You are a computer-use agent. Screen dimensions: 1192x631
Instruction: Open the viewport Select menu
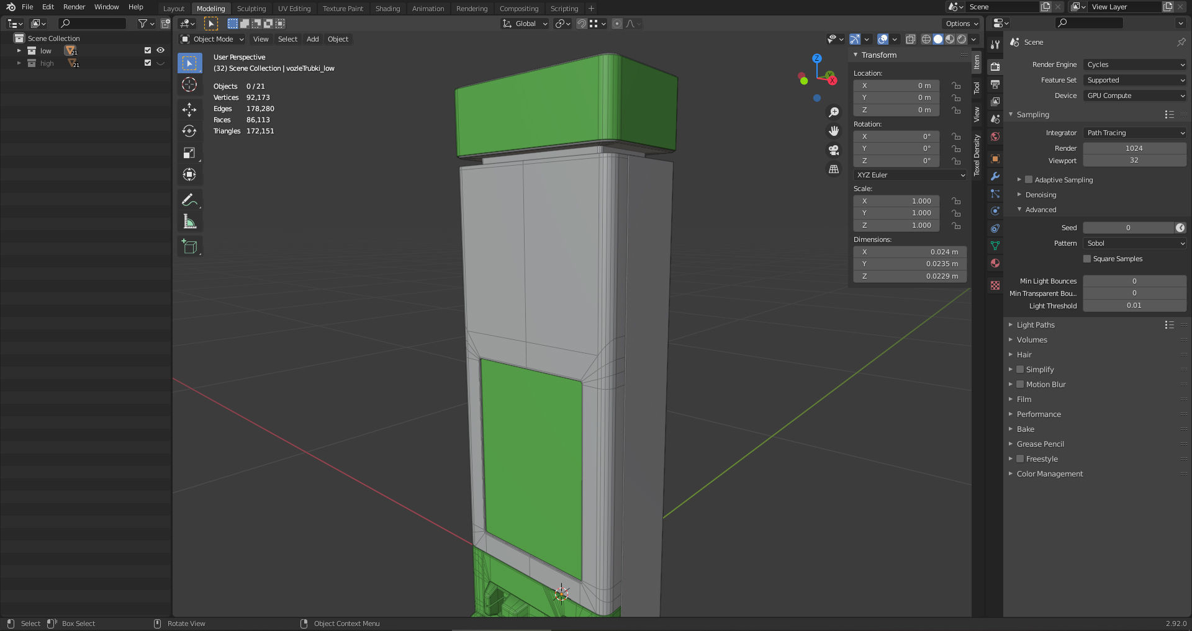(x=287, y=39)
